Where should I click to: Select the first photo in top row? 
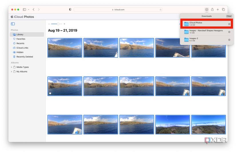pos(65,48)
